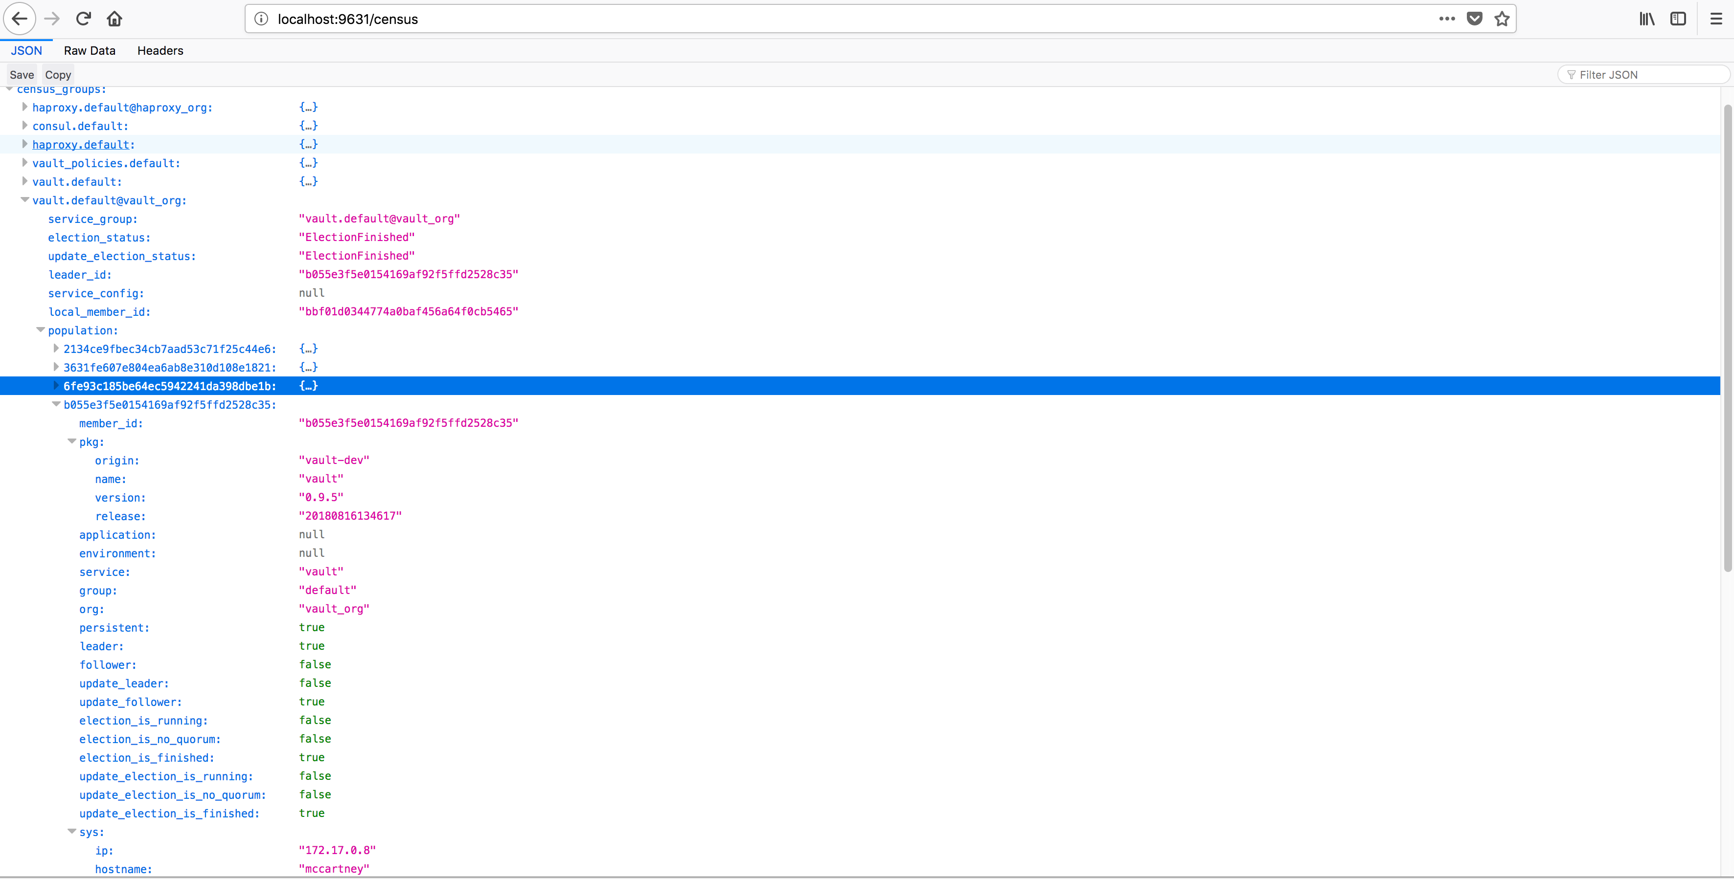Select update_election_is_finished key
Screen dimensions: 1734x879
(169, 813)
